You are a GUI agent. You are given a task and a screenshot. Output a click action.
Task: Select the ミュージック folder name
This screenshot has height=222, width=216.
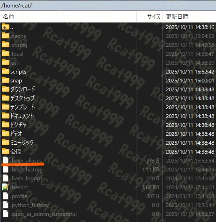point(22,143)
